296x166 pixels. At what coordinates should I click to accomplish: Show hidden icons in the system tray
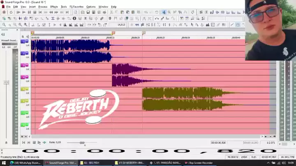click(x=268, y=163)
